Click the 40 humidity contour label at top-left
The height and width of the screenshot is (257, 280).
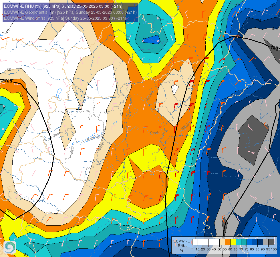click(x=7, y=31)
